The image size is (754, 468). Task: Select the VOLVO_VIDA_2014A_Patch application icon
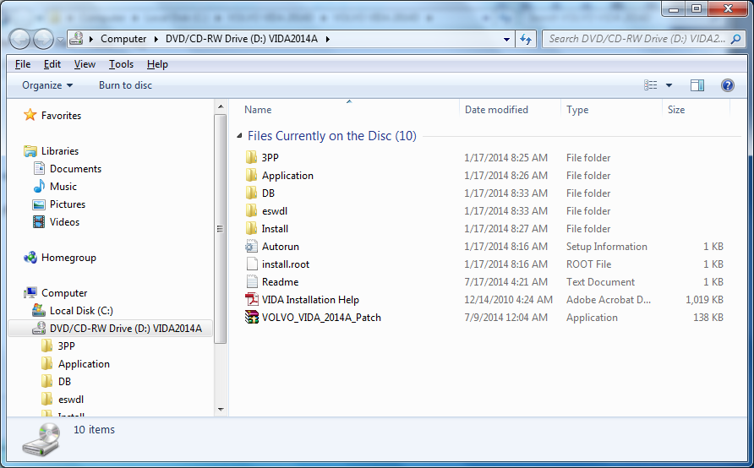(252, 317)
